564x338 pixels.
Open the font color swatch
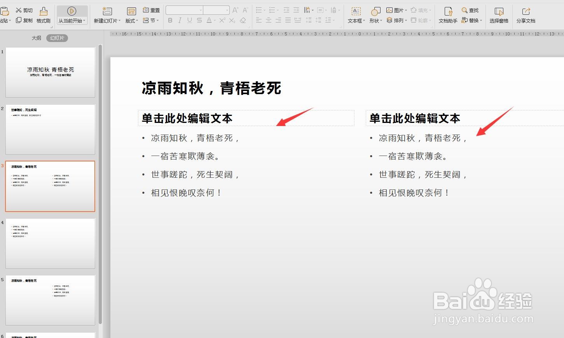(209, 21)
